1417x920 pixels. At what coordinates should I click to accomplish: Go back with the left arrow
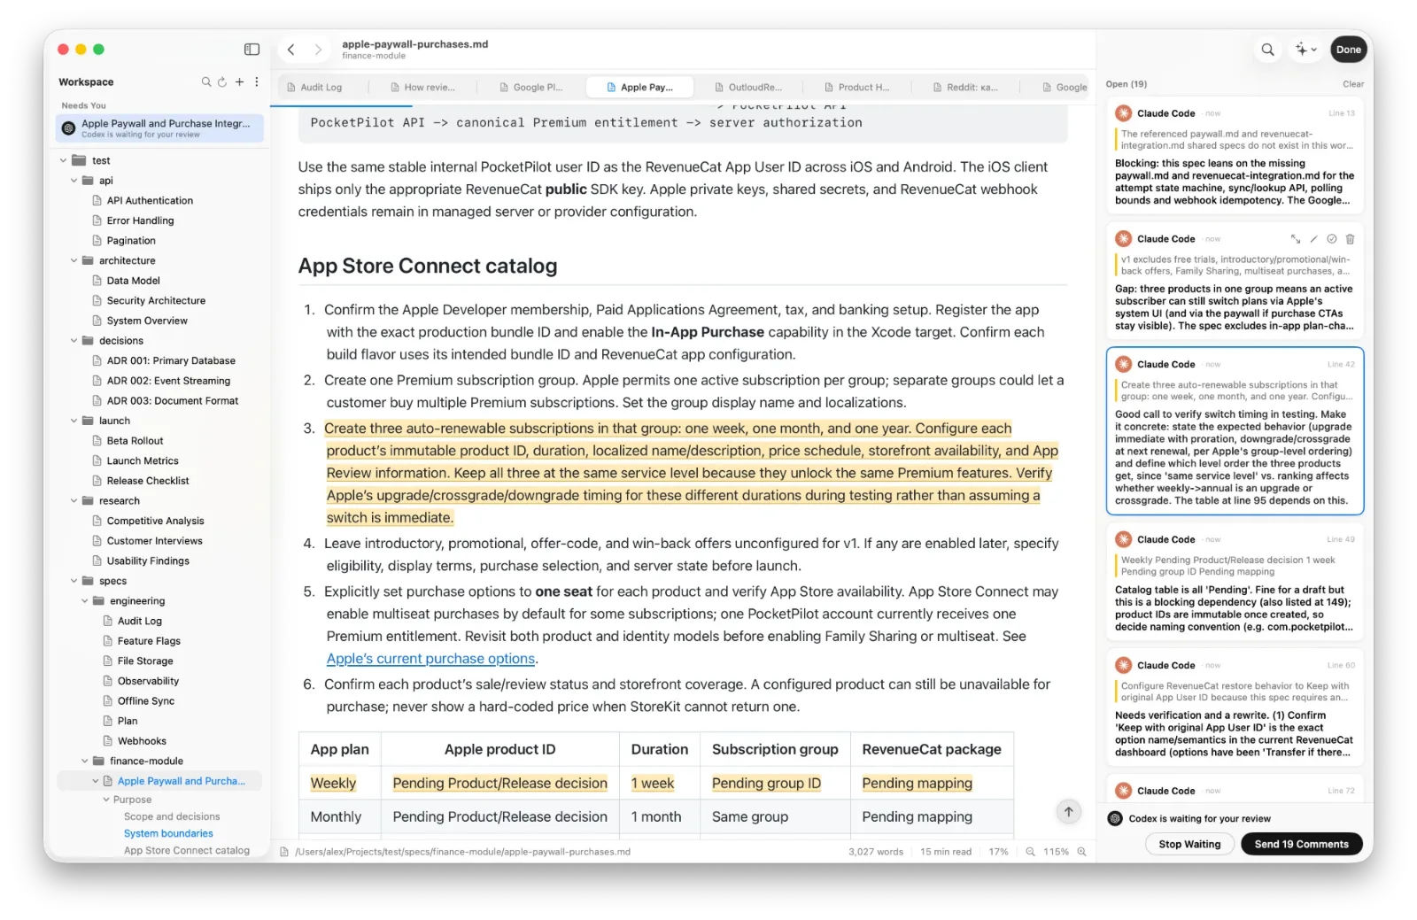click(x=290, y=50)
